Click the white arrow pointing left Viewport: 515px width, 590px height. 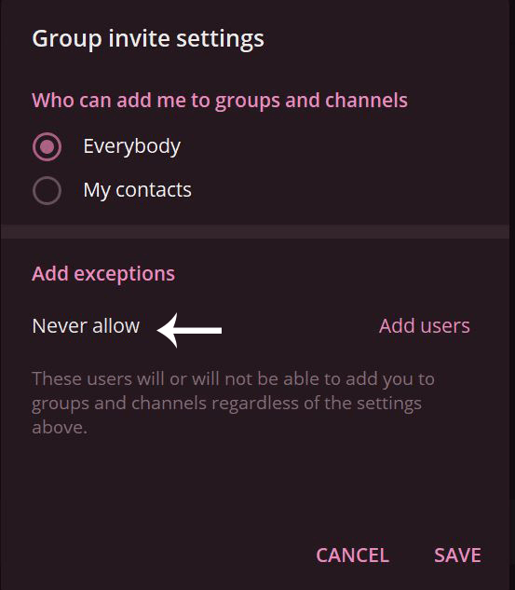point(189,330)
